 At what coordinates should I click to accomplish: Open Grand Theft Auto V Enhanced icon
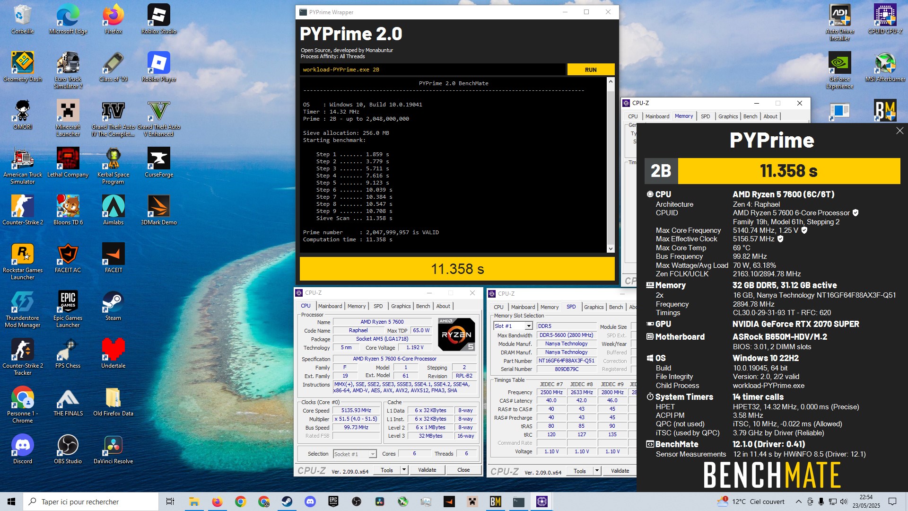click(159, 118)
